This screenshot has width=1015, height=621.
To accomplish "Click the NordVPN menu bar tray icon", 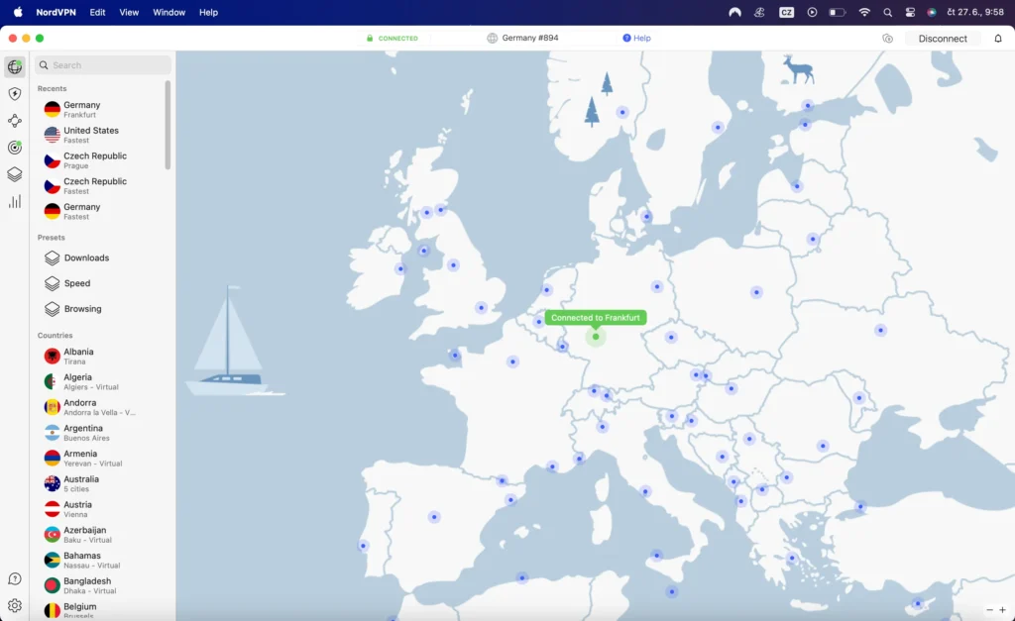I will click(734, 13).
